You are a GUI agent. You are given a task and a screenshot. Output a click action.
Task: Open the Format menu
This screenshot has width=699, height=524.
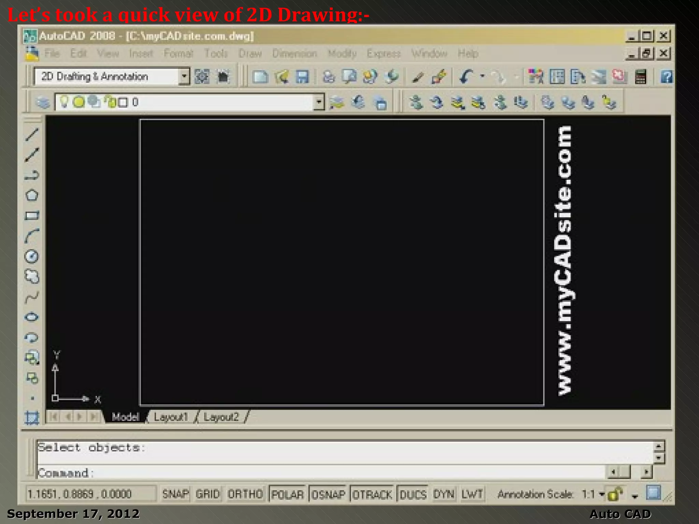tap(179, 54)
